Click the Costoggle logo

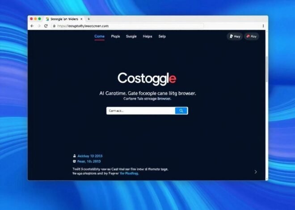147,78
